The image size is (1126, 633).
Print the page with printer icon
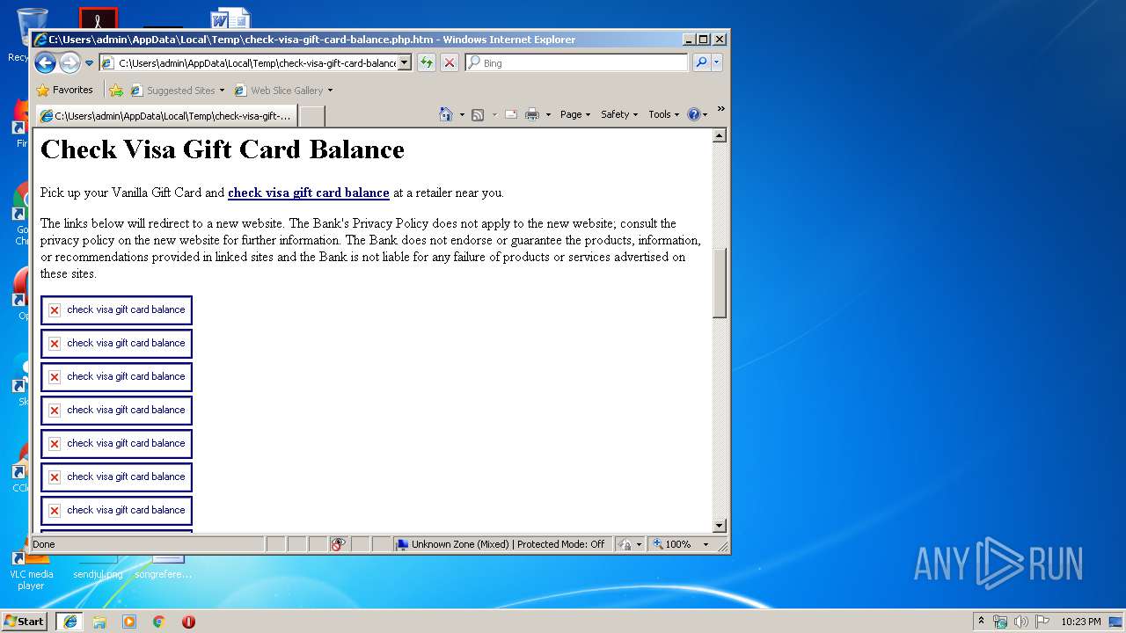(x=532, y=114)
